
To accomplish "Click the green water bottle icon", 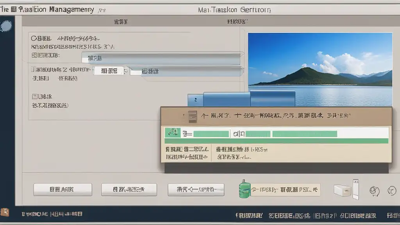I will tap(245, 189).
